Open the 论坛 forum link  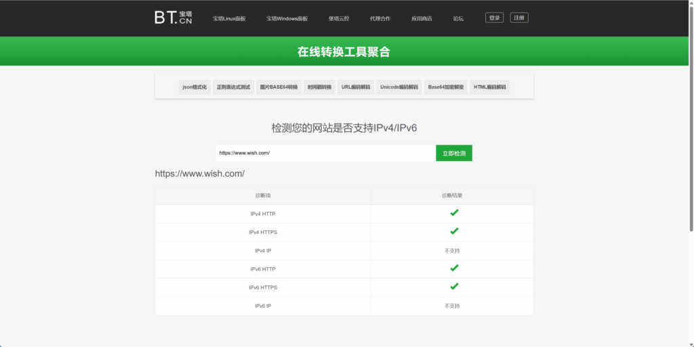click(x=458, y=18)
